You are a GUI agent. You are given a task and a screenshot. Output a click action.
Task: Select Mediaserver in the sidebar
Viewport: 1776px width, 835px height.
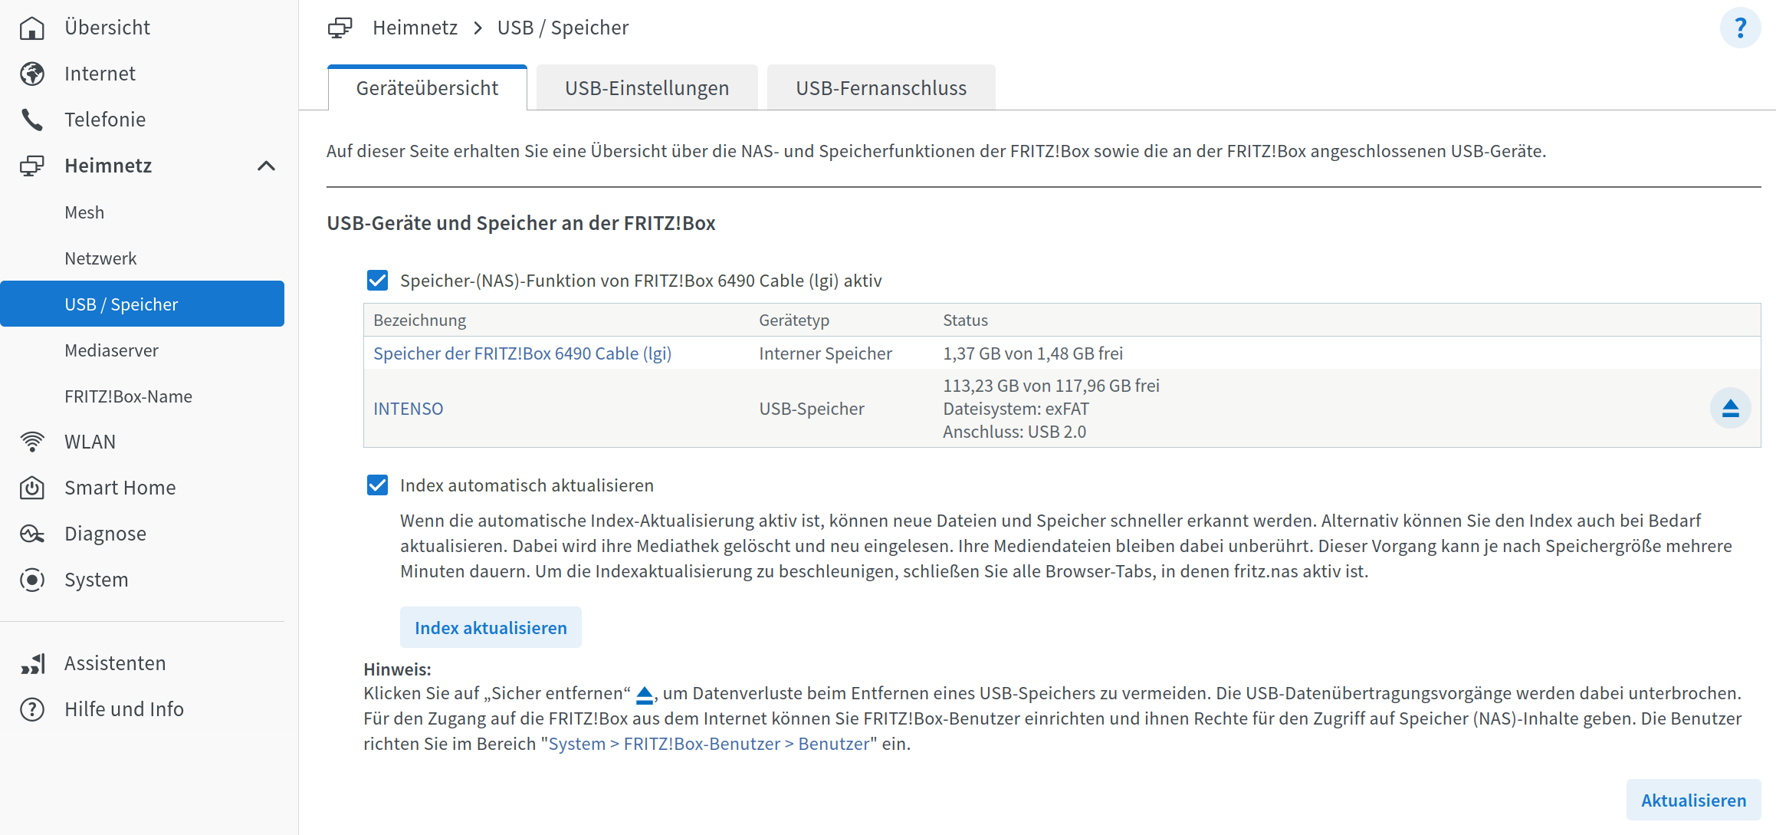(112, 350)
